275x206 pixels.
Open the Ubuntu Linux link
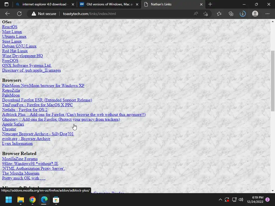pos(14,36)
